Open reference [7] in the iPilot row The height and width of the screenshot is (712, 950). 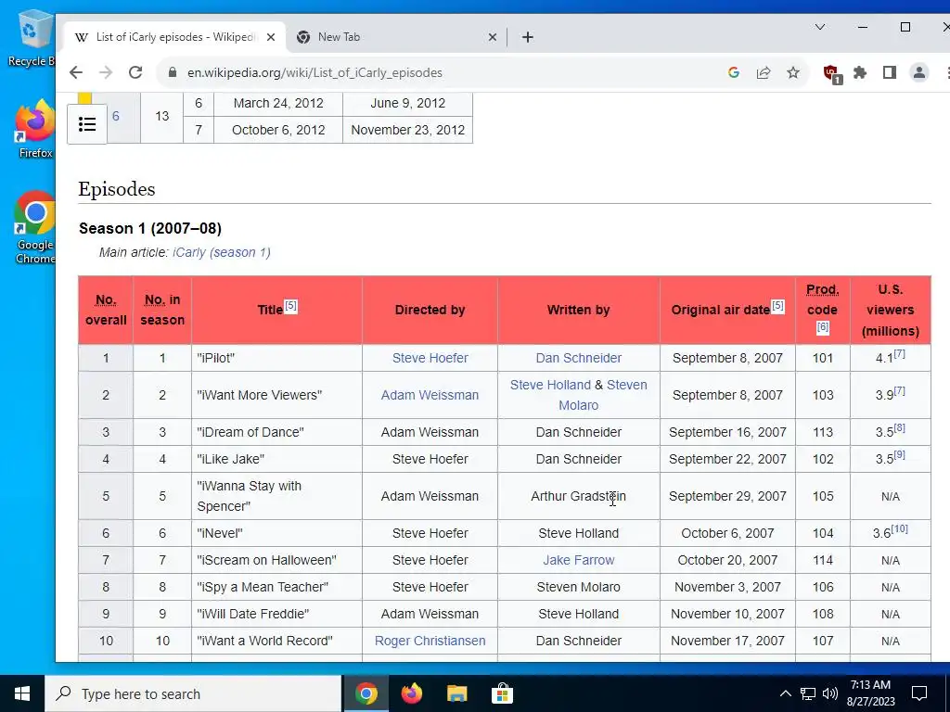pos(900,353)
